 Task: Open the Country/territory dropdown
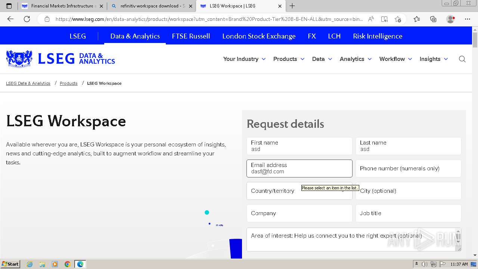[299, 191]
